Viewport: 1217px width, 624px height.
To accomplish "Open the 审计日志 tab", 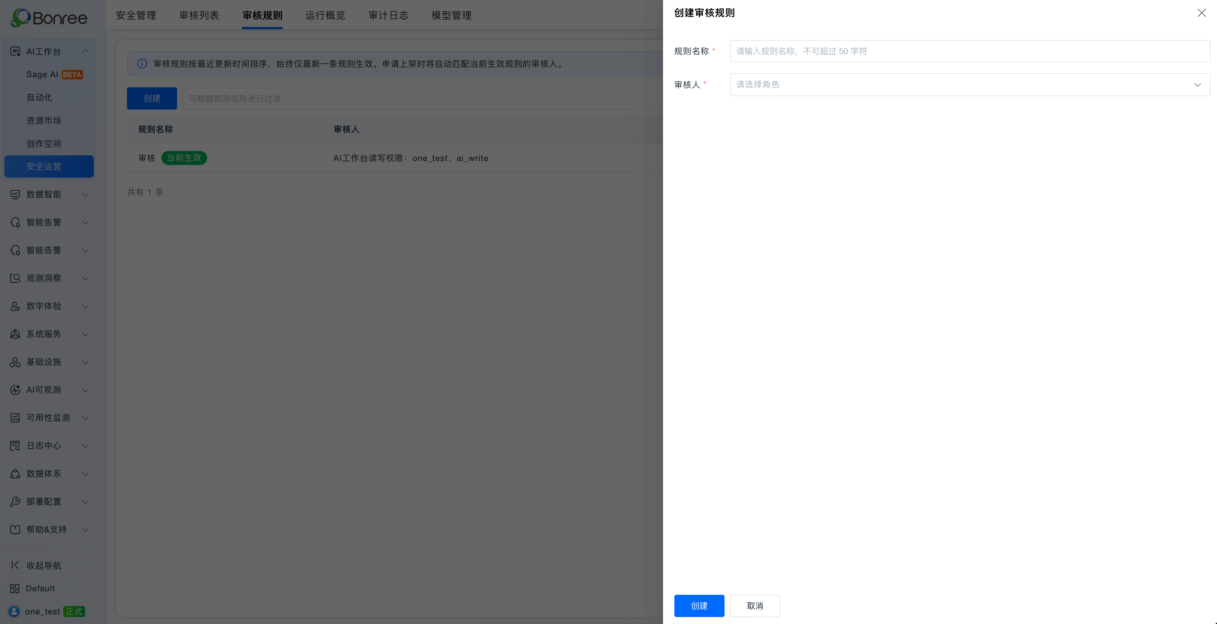I will 388,15.
